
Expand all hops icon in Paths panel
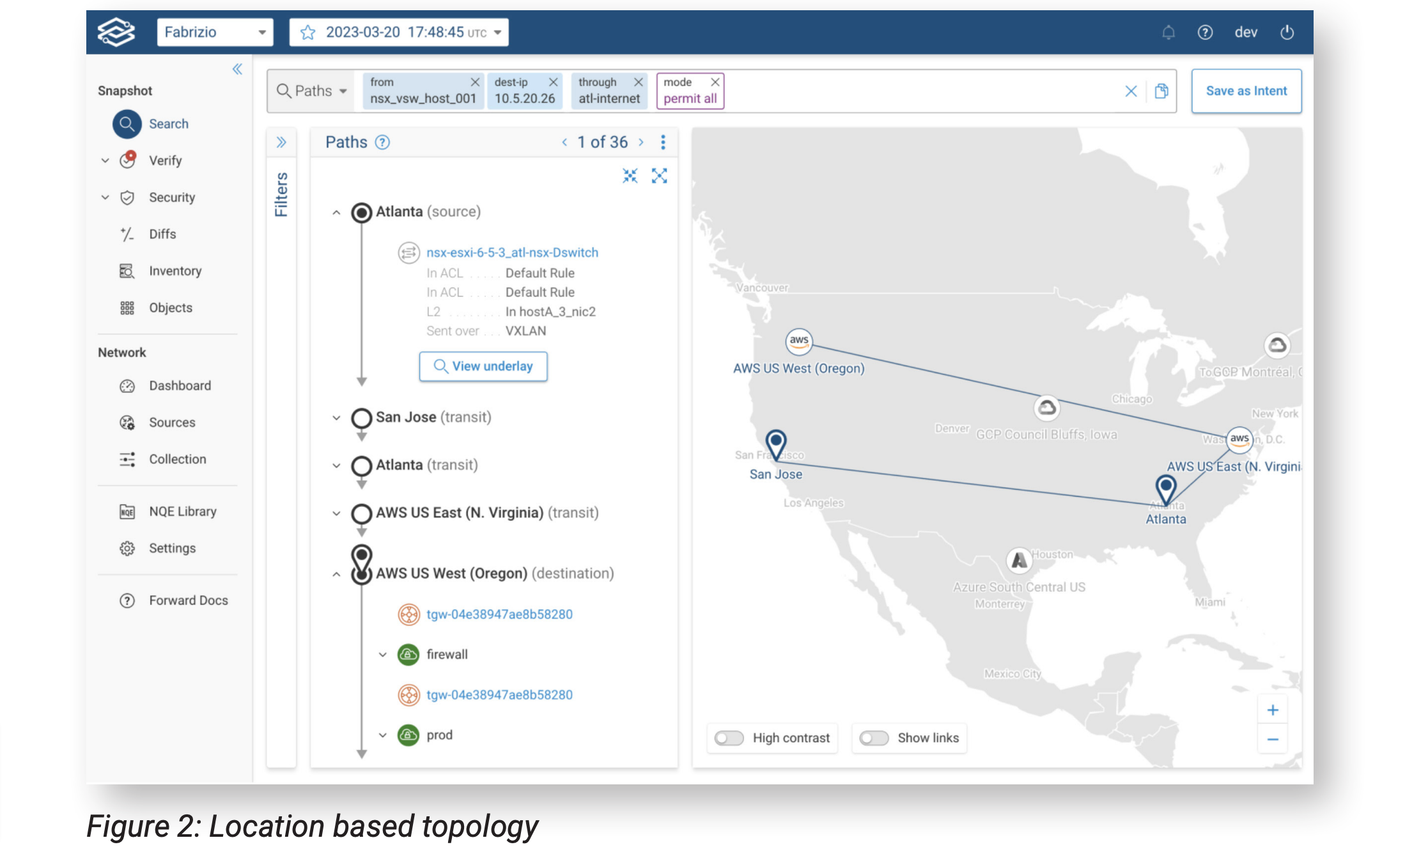point(659,176)
